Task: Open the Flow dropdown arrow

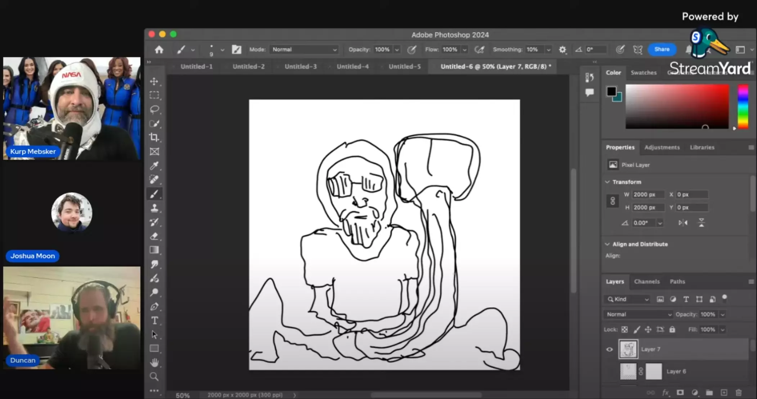Action: coord(465,50)
